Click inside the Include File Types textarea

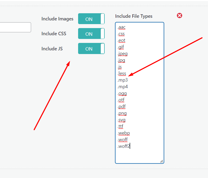click(139, 93)
